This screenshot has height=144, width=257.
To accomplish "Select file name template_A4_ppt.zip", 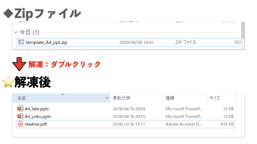I will (46, 42).
